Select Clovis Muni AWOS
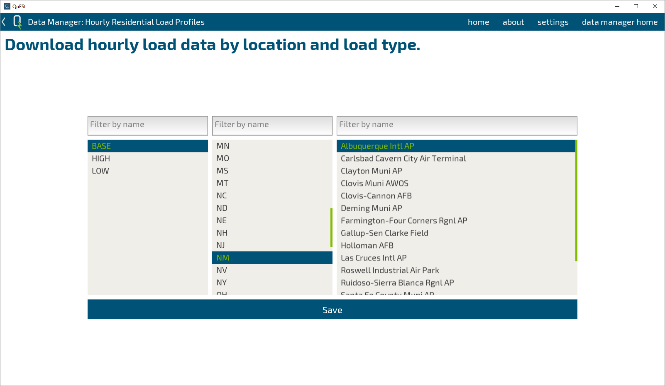 pyautogui.click(x=456, y=183)
